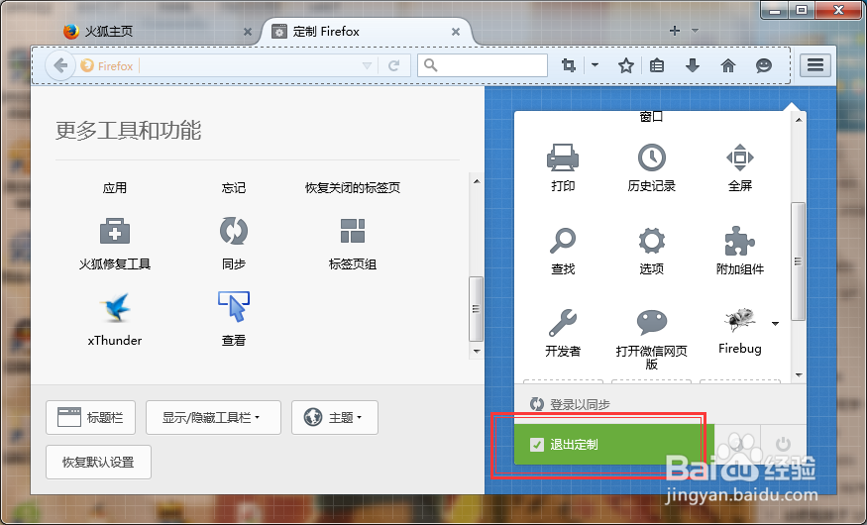
Task: Click the chat smiley icon
Action: click(x=764, y=66)
